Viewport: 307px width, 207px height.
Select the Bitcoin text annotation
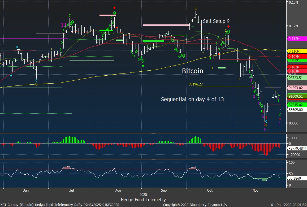[192, 71]
